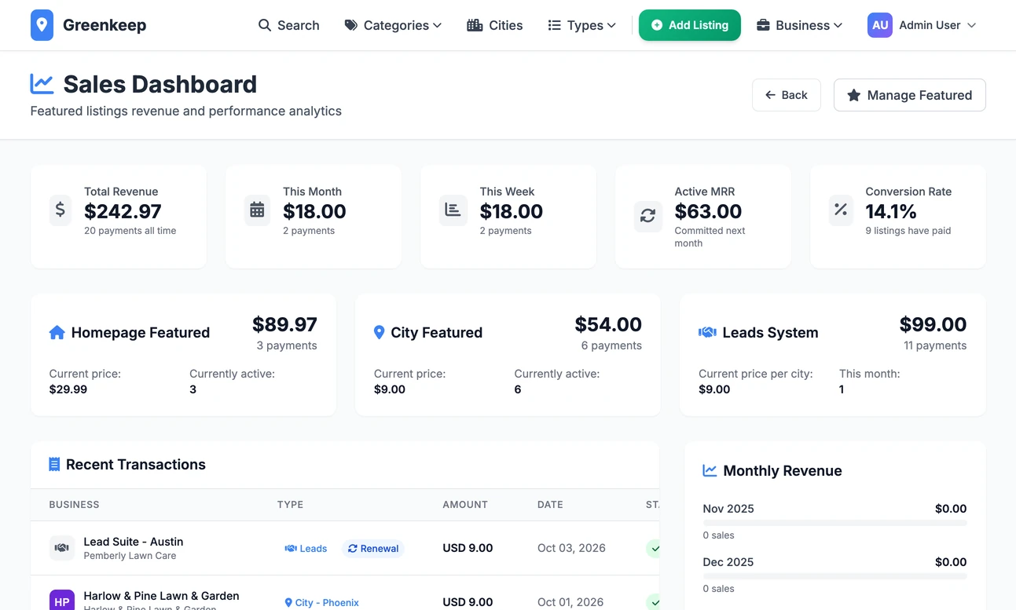The image size is (1016, 610).
Task: Click the AU avatar badge
Action: [880, 25]
